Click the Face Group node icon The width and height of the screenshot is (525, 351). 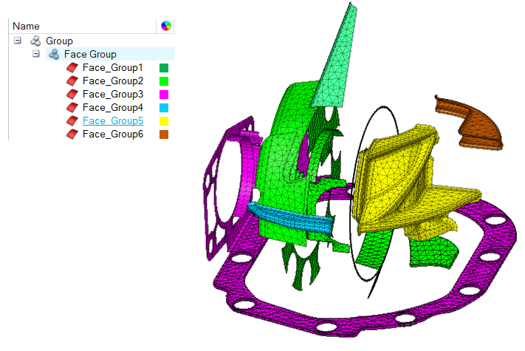(54, 54)
